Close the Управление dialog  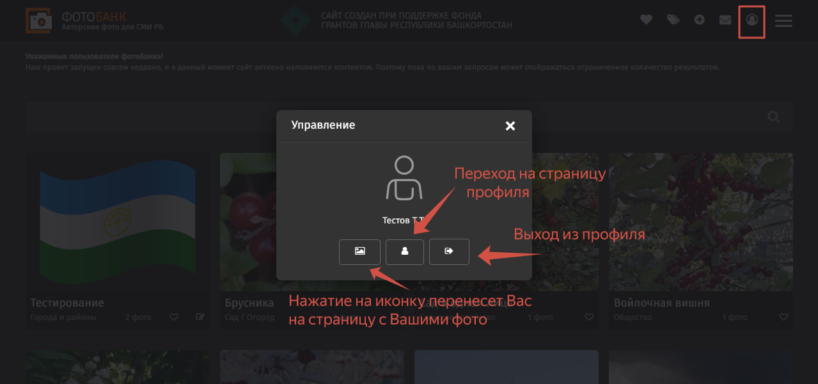click(x=510, y=126)
